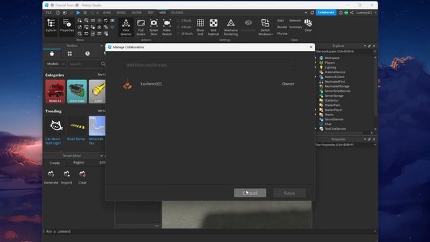Select Lighting in the Explorer tree
This screenshot has width=430, height=242.
coord(330,67)
